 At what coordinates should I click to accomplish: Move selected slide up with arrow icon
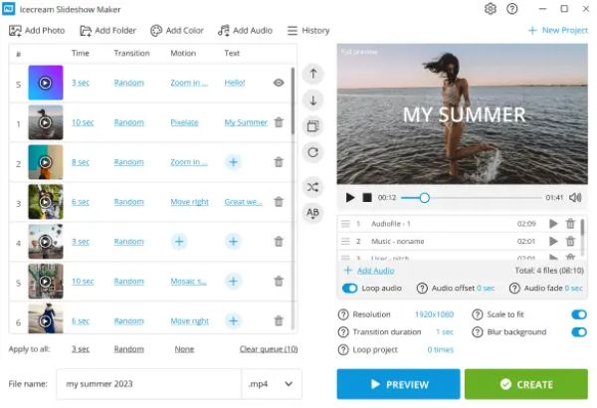pyautogui.click(x=313, y=74)
